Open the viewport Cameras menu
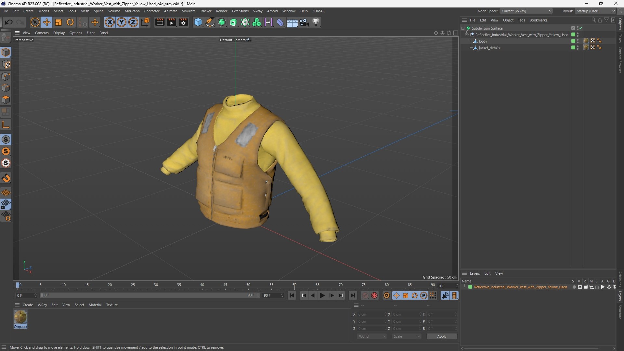The image size is (624, 351). [42, 33]
